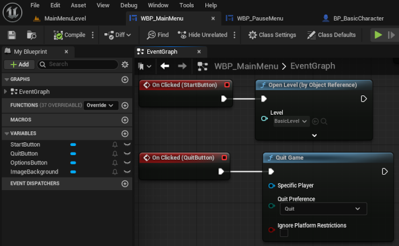This screenshot has height=246, width=399.
Task: Open My Blueprint settings gear
Action: [x=125, y=64]
